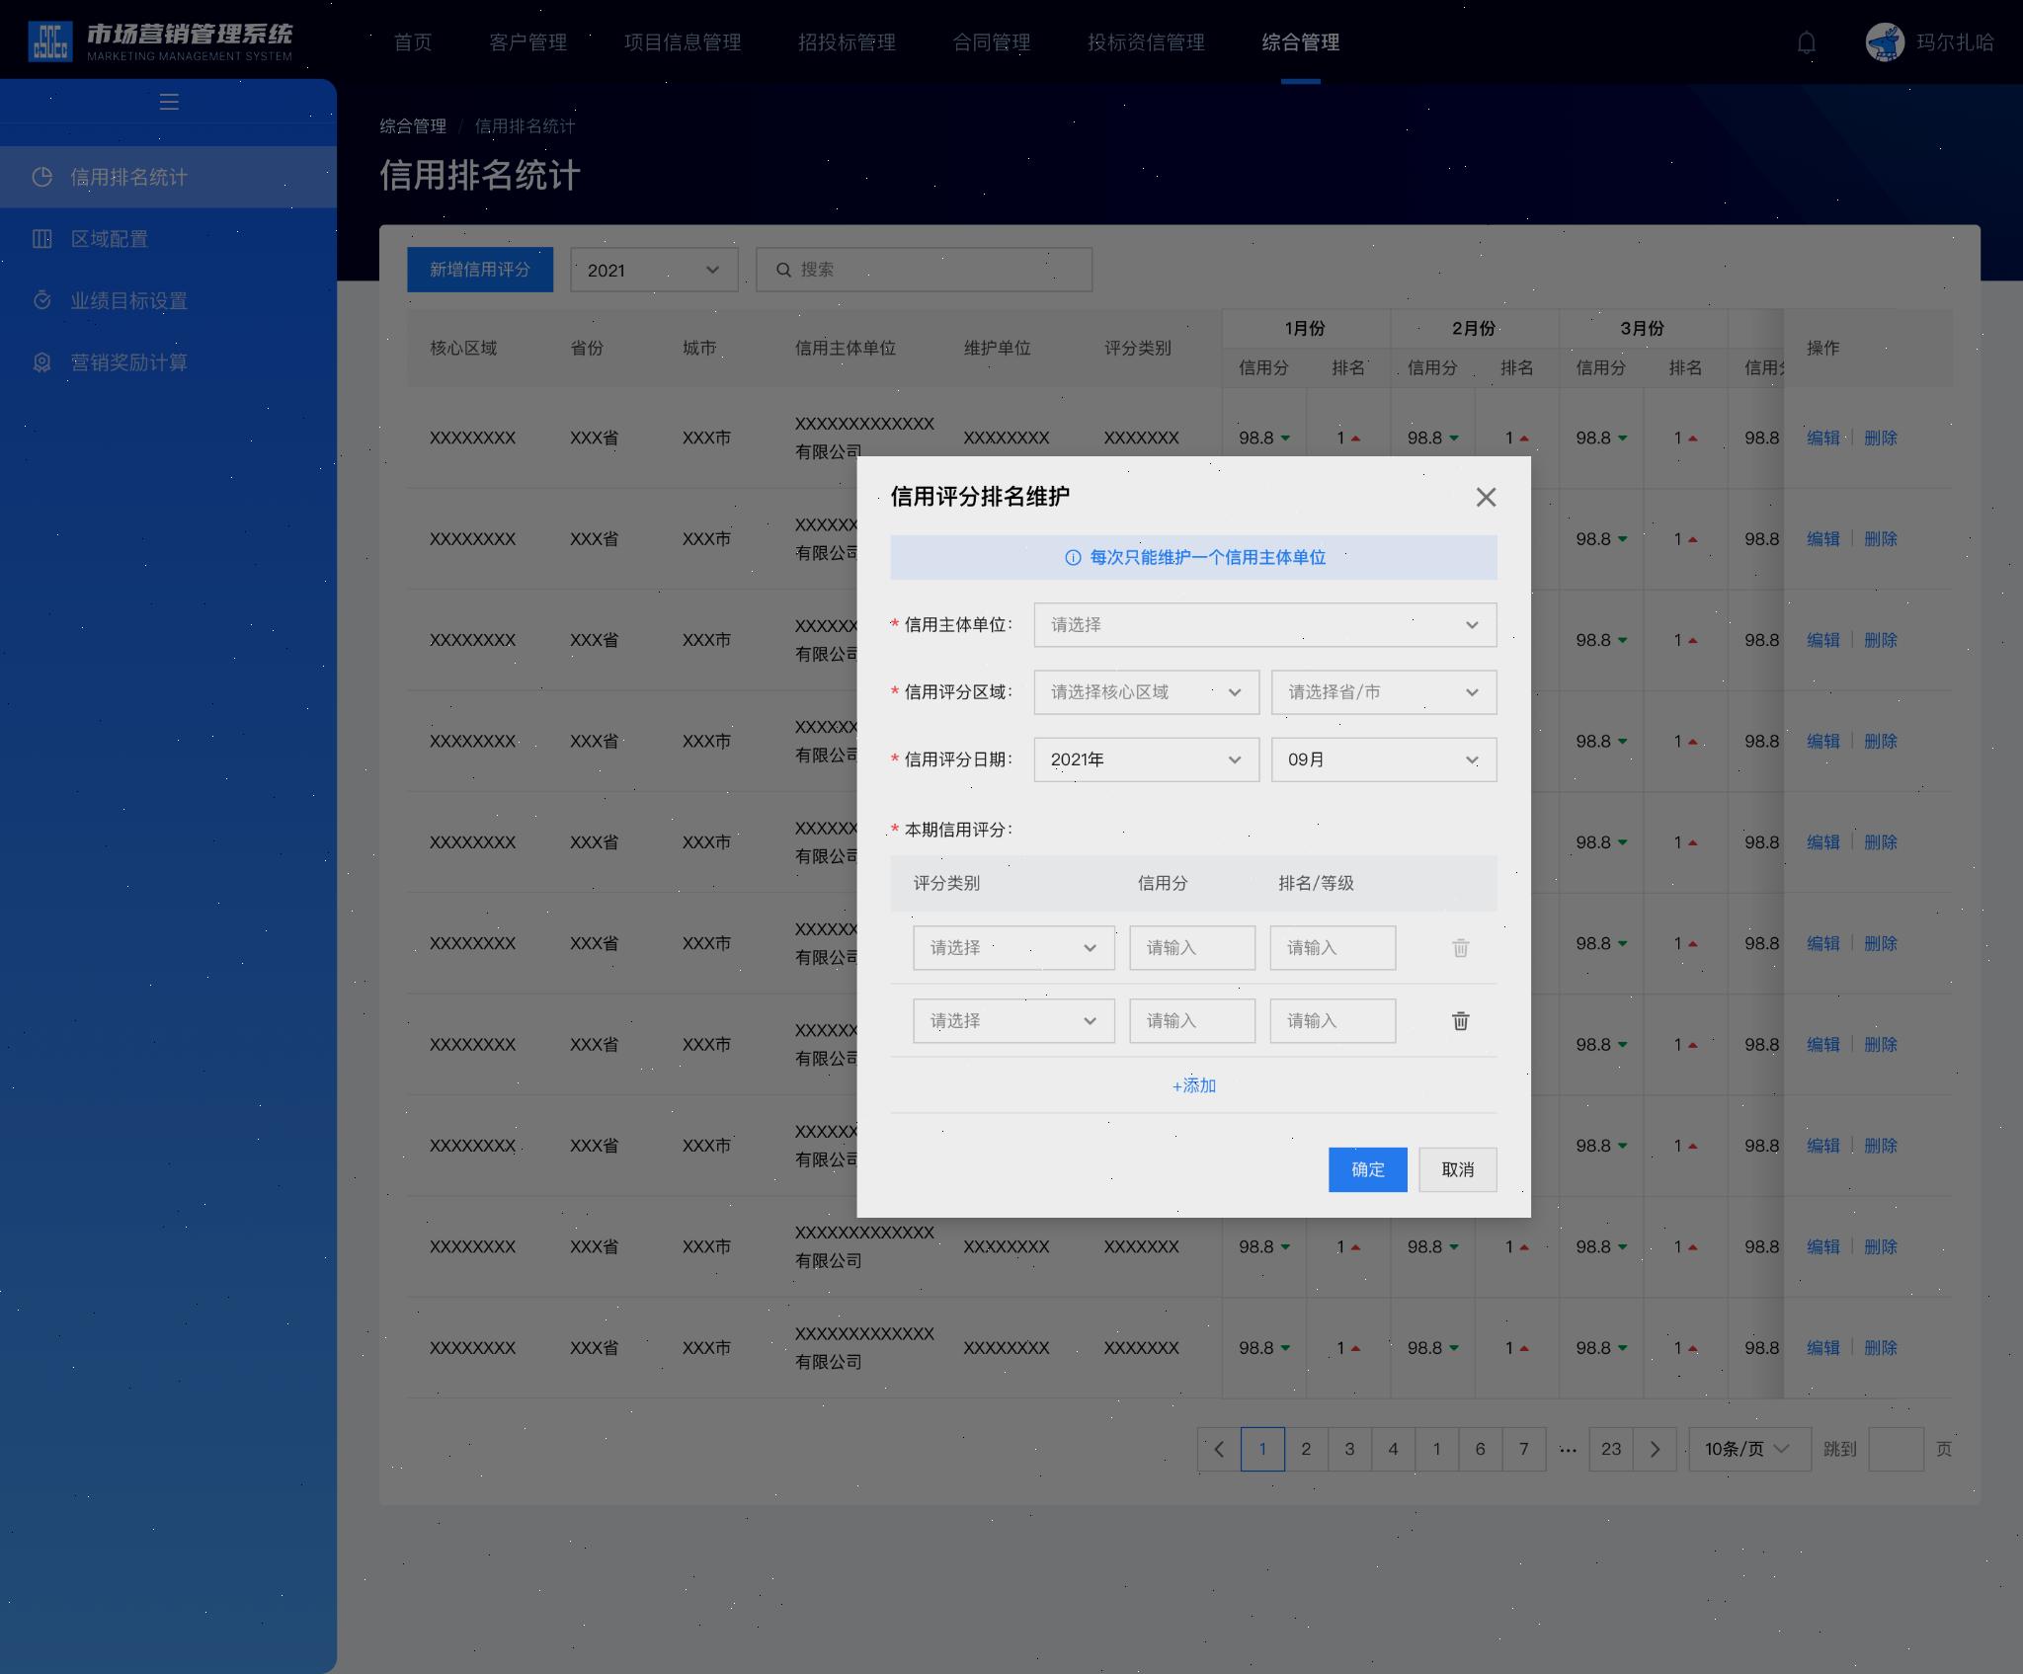Image resolution: width=2023 pixels, height=1674 pixels.
Task: Open the 合同管理 navigation tab
Action: pyautogui.click(x=992, y=42)
